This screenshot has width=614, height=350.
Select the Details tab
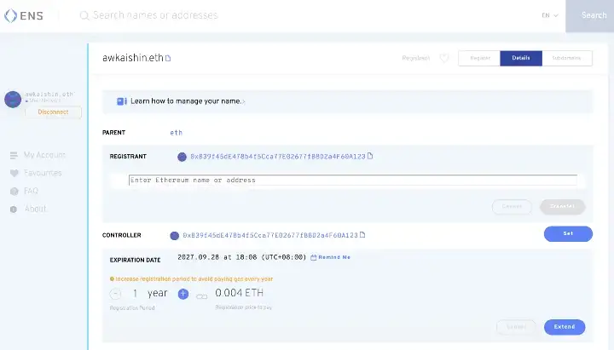tap(520, 58)
